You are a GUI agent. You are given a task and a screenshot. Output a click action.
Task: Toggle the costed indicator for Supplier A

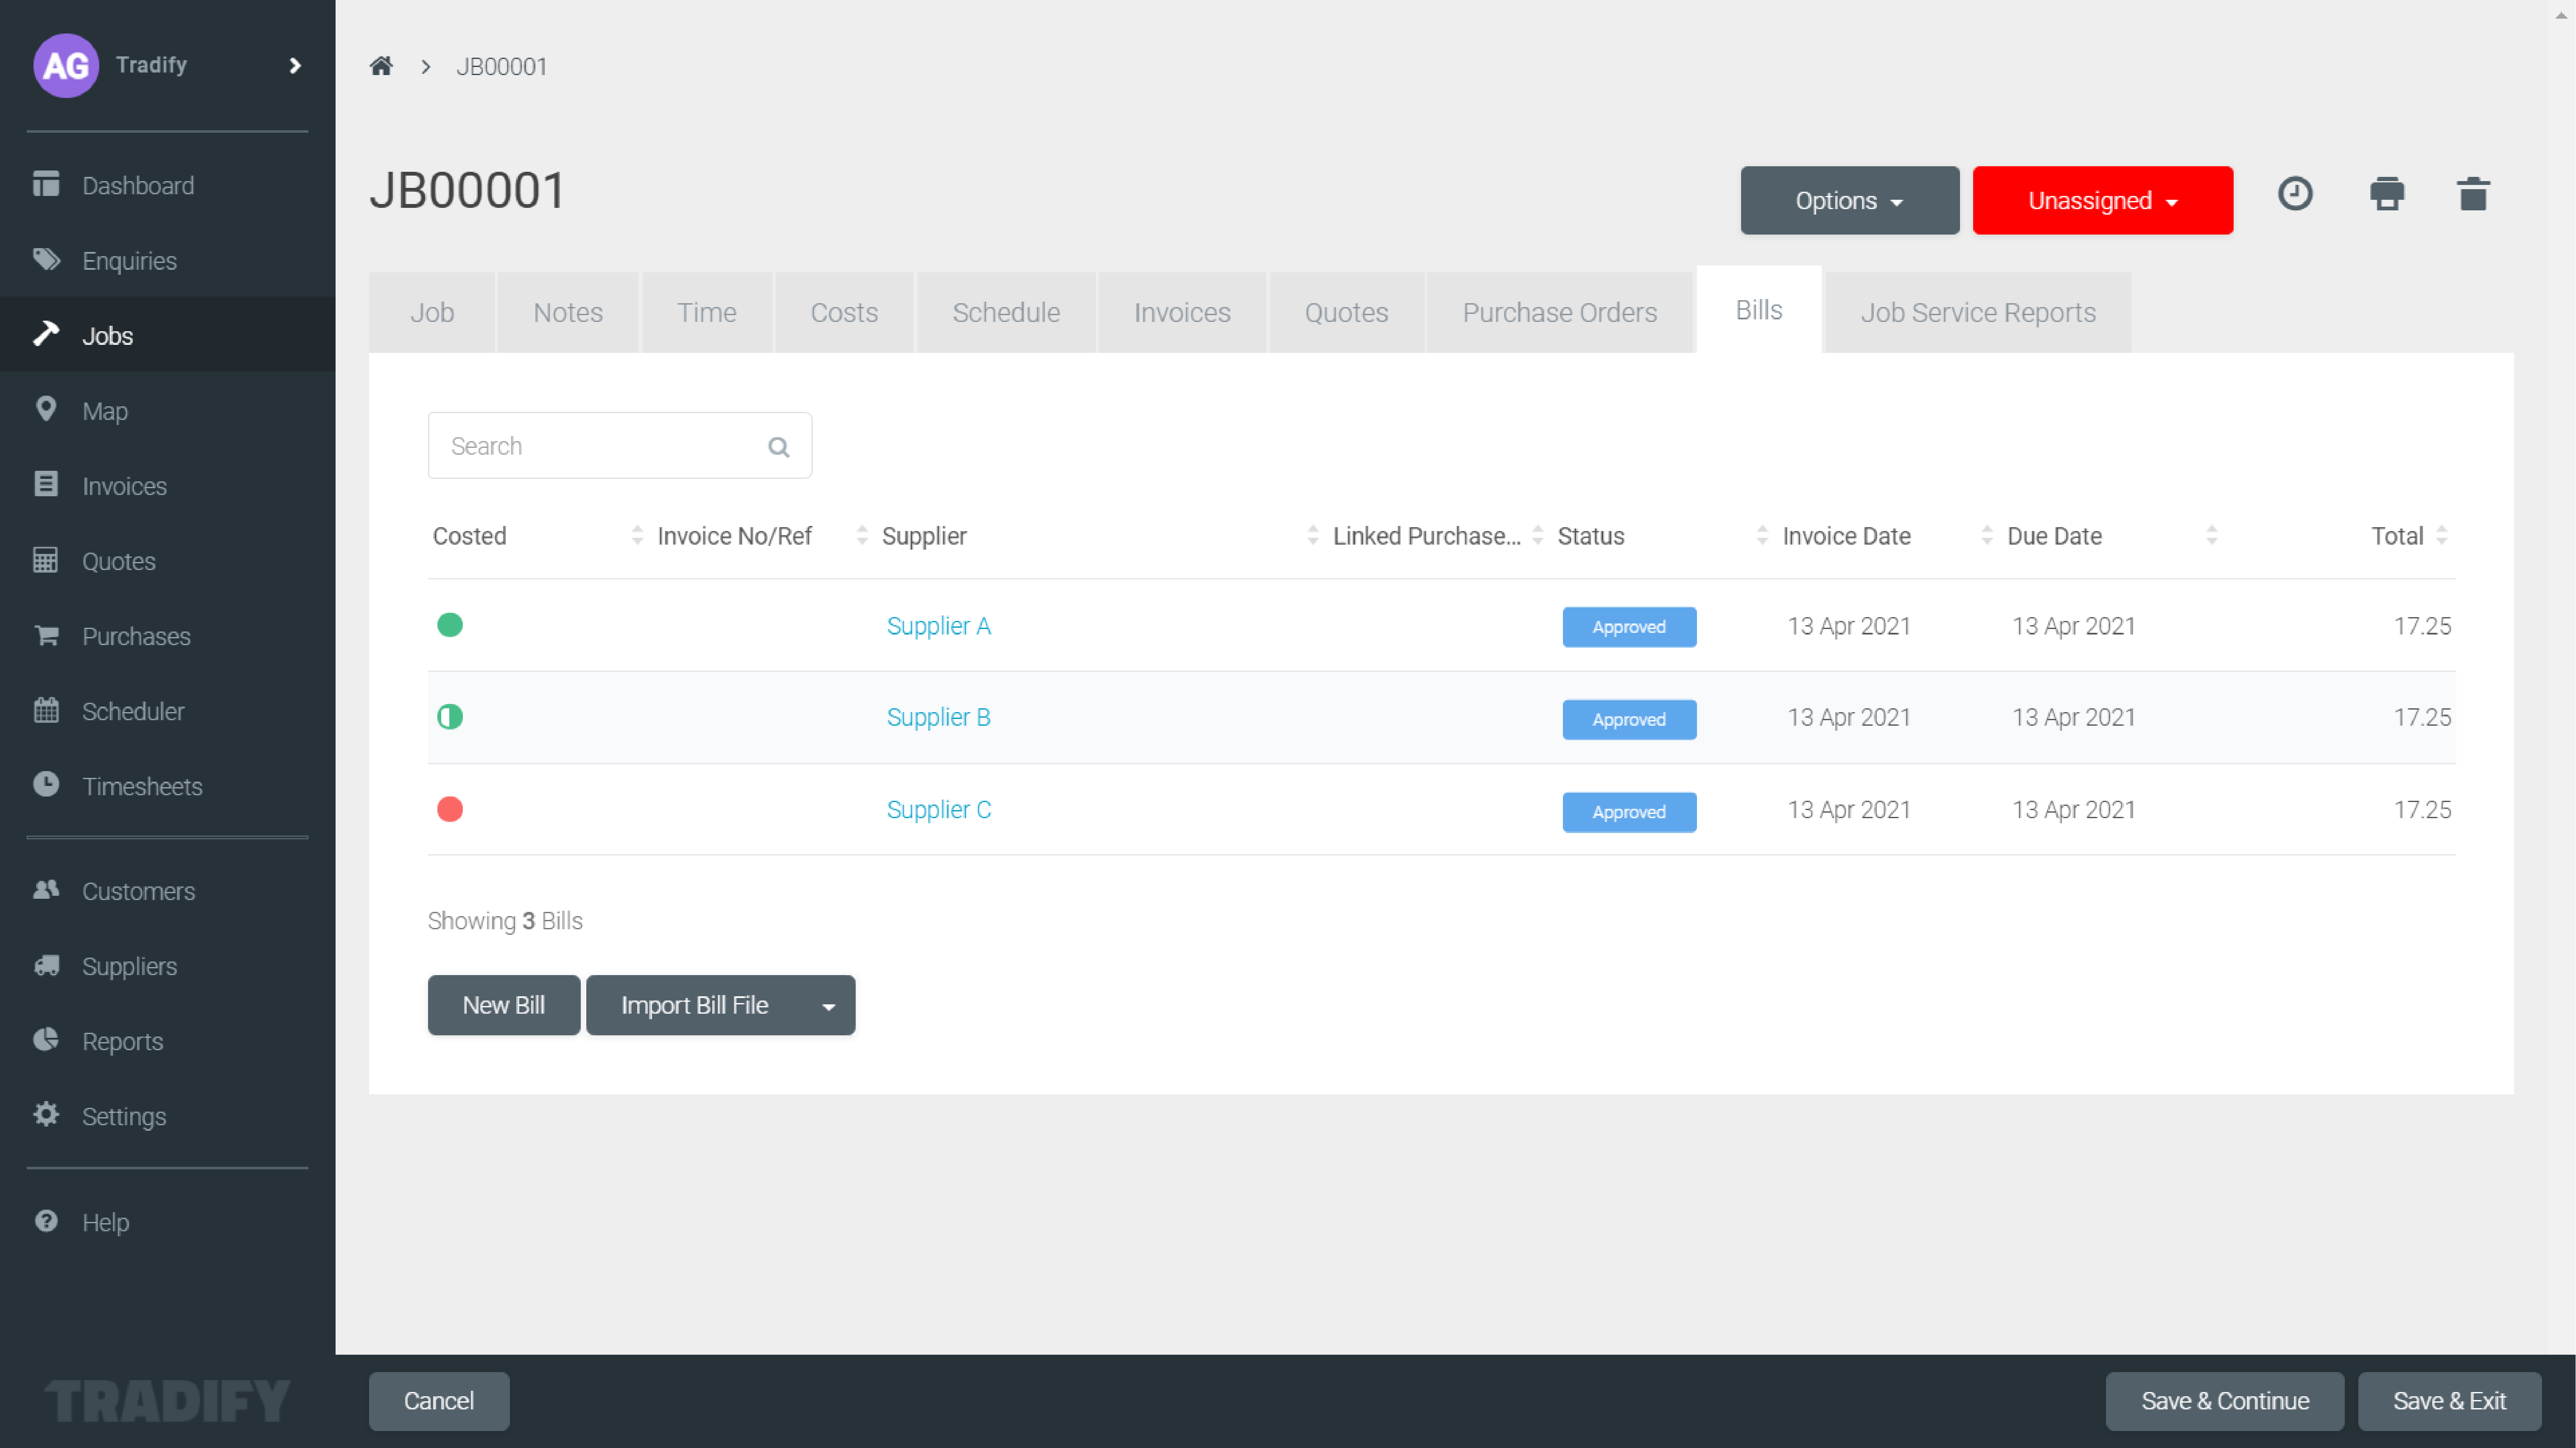(x=450, y=626)
